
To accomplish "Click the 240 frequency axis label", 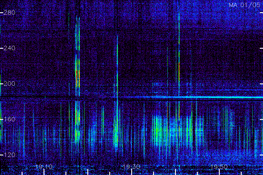I will [9, 48].
